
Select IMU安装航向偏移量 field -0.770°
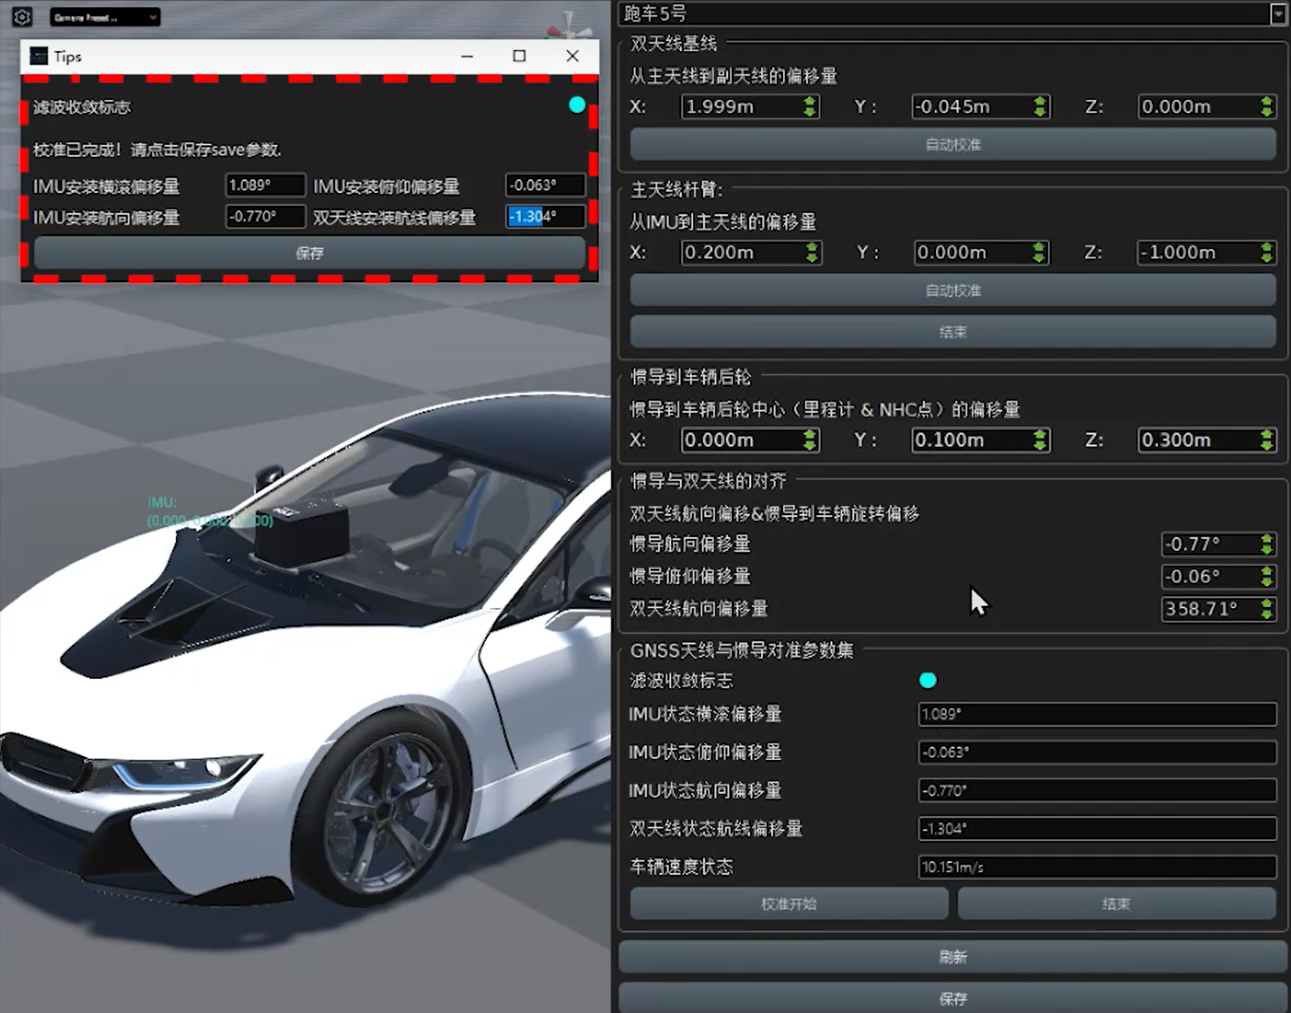coord(265,217)
